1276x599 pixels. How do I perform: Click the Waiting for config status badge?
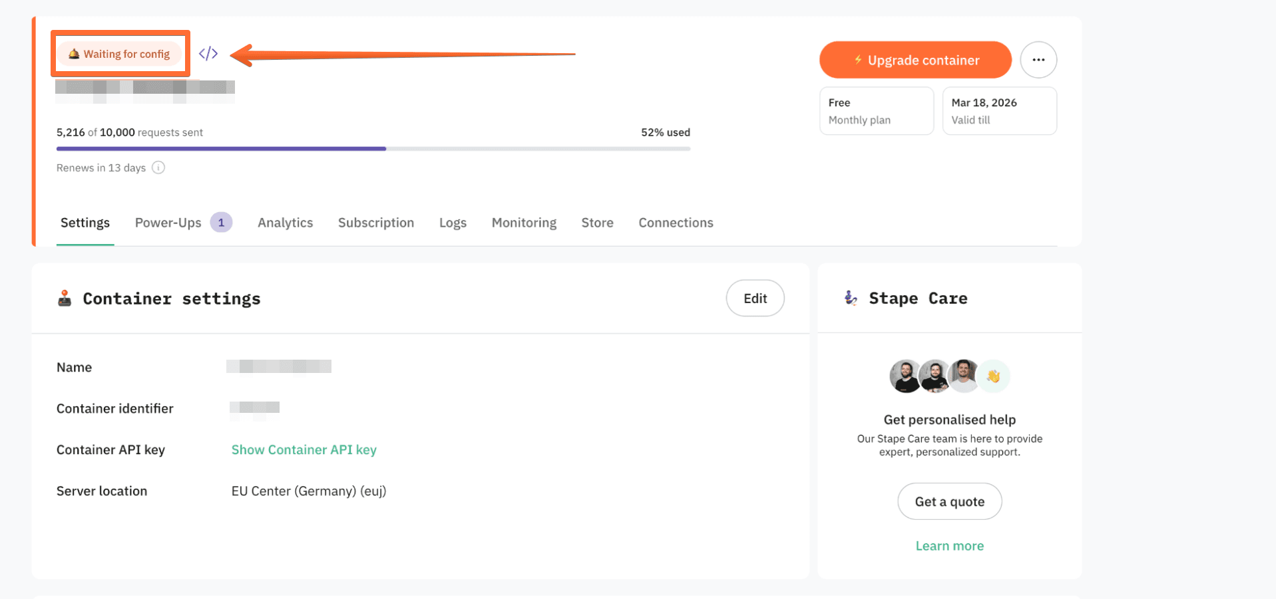[x=120, y=54]
